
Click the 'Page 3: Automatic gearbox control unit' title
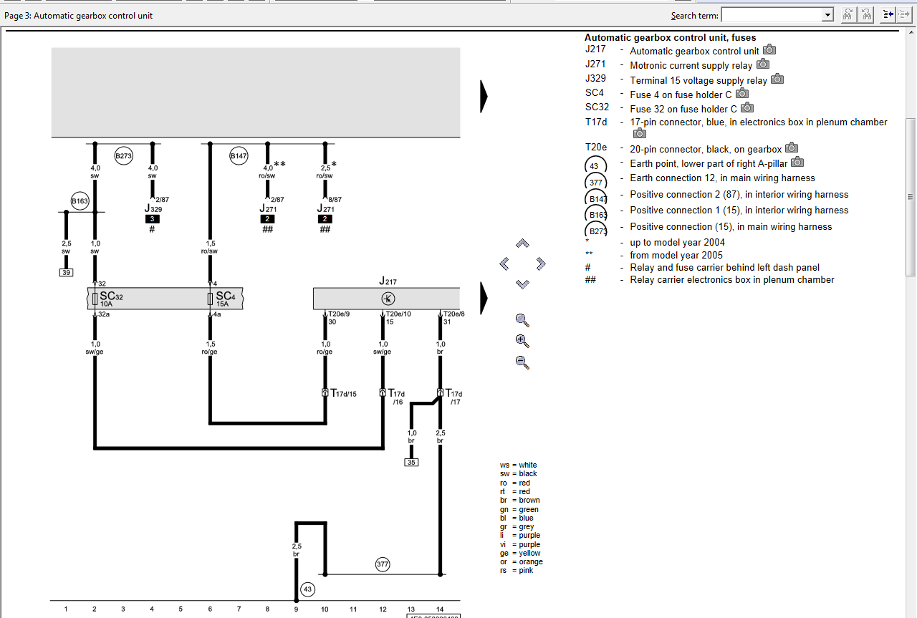[x=79, y=15]
